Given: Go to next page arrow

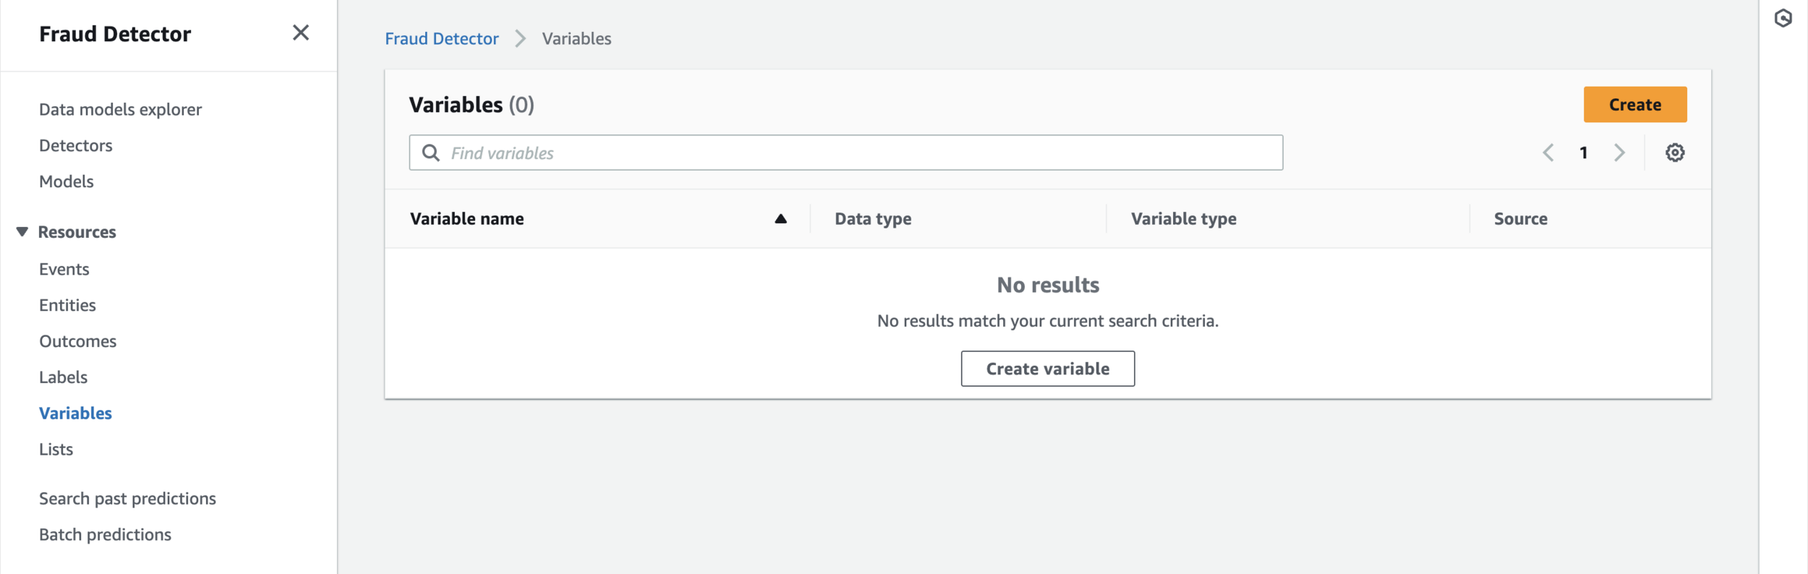Looking at the screenshot, I should (1619, 153).
